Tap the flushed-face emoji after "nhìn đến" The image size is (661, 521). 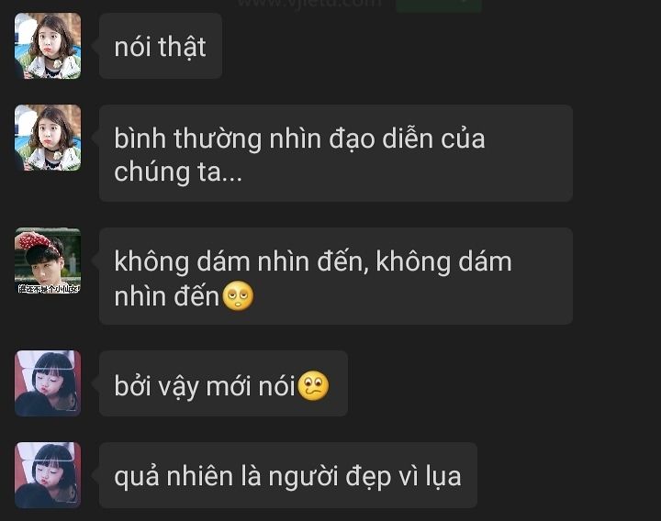click(x=238, y=295)
